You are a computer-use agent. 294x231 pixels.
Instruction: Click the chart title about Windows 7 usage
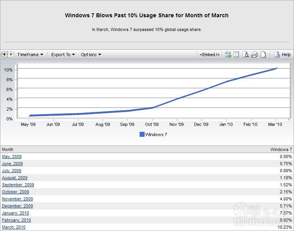point(147,15)
